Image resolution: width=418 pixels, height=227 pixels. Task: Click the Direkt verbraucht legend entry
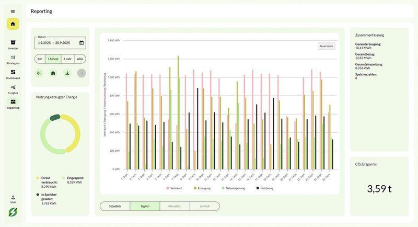[47, 182]
